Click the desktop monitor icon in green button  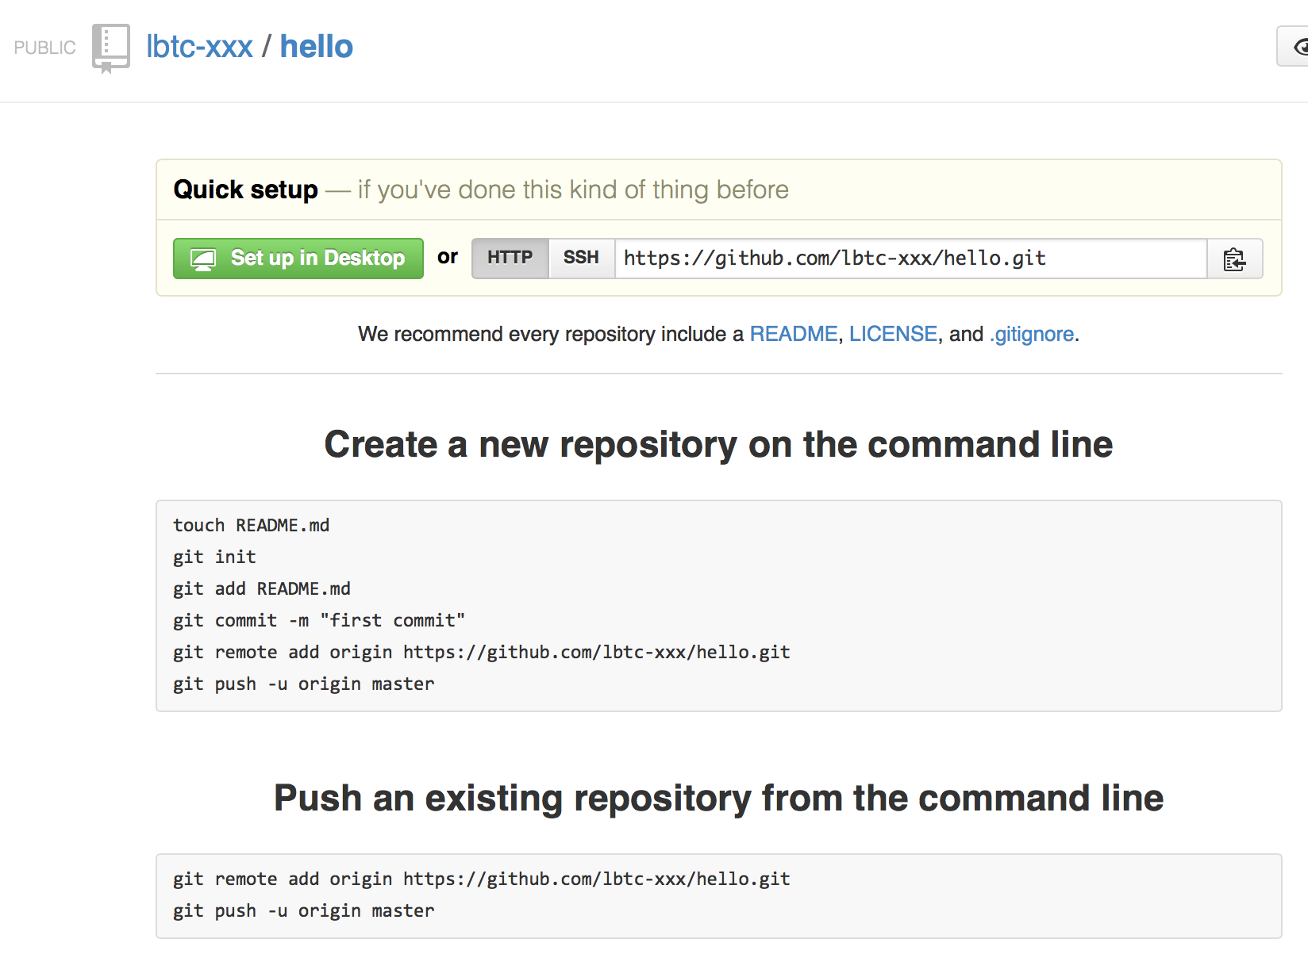click(203, 259)
